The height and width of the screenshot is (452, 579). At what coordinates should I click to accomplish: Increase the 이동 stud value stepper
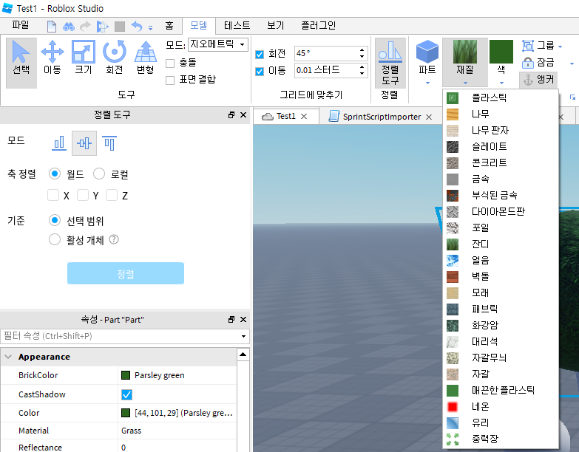pos(362,66)
